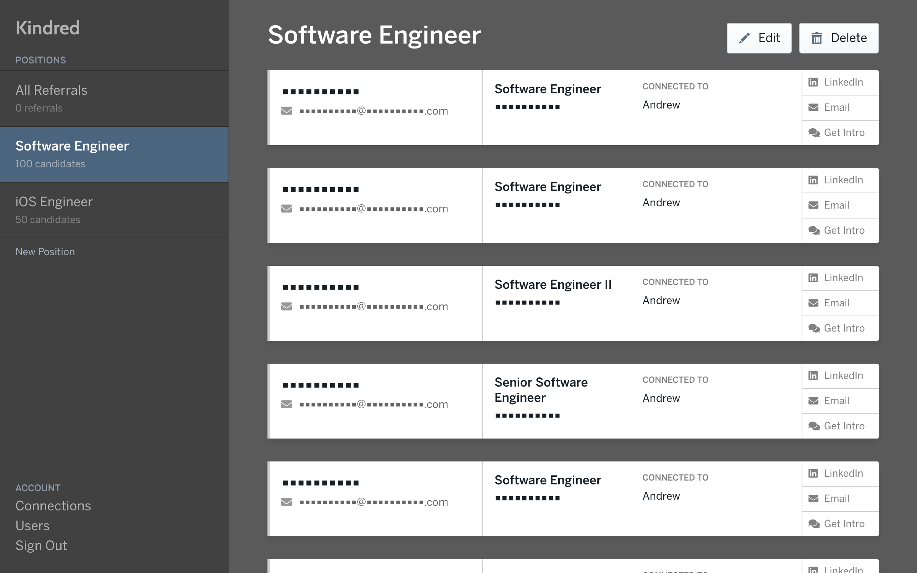Sign Out of the account
Viewport: 917px width, 573px height.
pyautogui.click(x=41, y=545)
